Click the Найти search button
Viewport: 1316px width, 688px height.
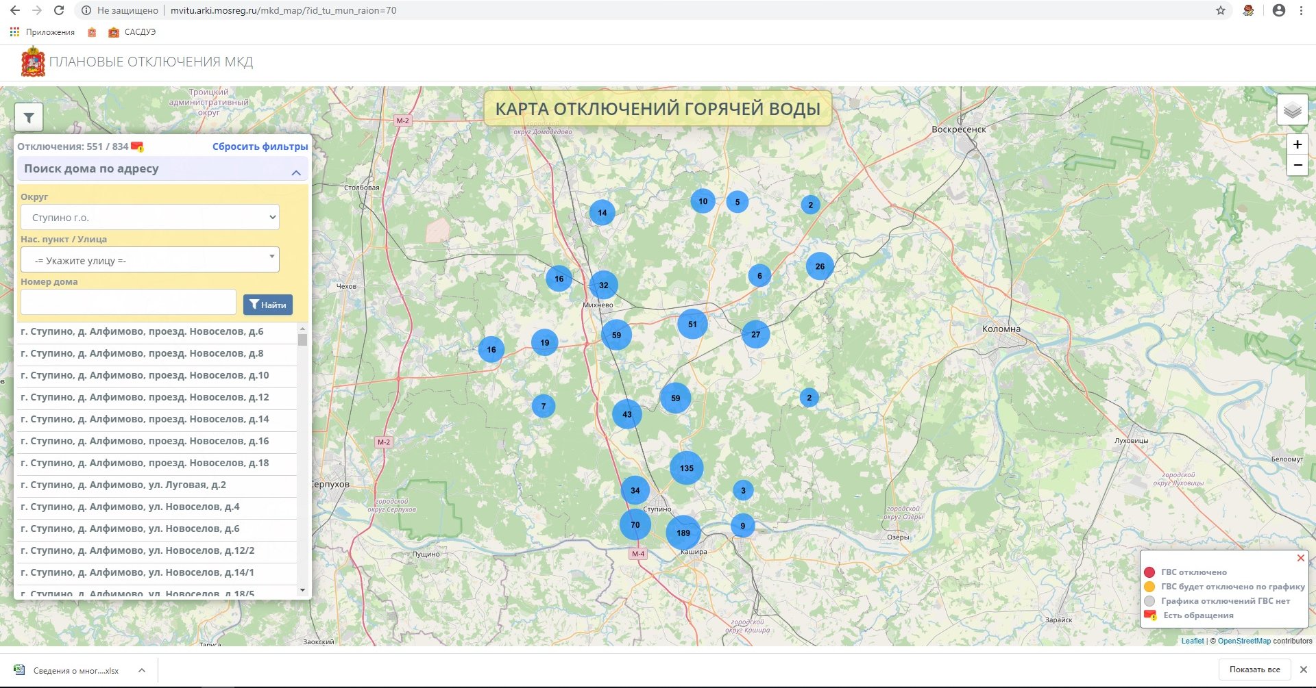tap(267, 305)
